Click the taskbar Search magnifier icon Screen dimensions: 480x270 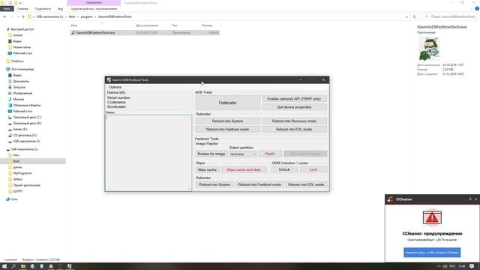click(13, 266)
